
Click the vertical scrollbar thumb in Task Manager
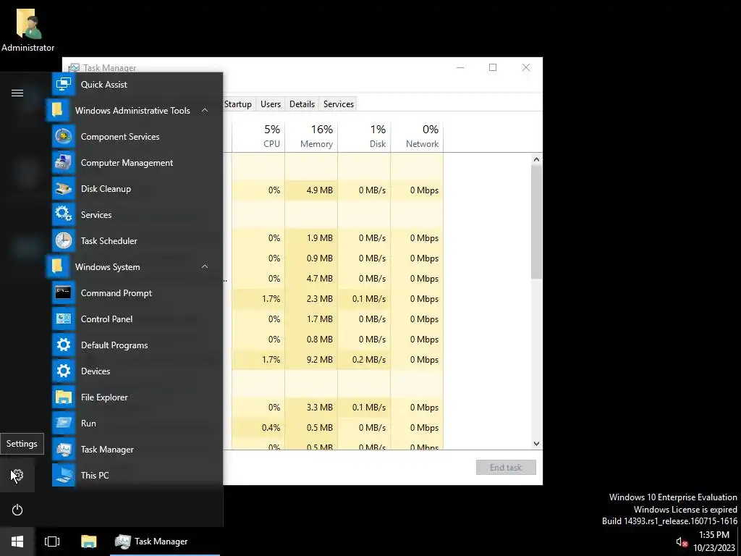(536, 222)
